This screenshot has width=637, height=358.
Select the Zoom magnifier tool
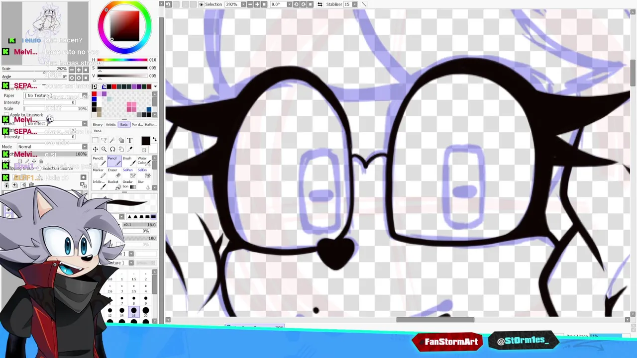[x=104, y=149]
